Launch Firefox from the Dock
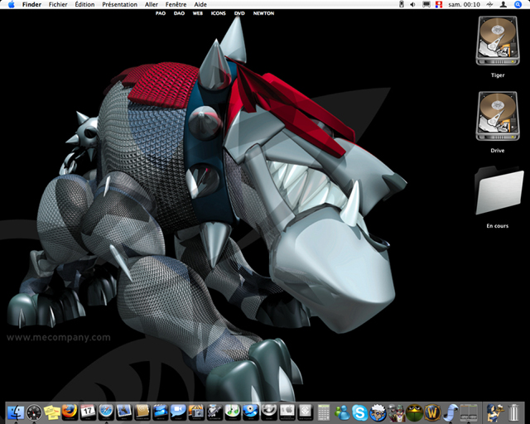Screen dimensions: 530x424 click(70, 412)
